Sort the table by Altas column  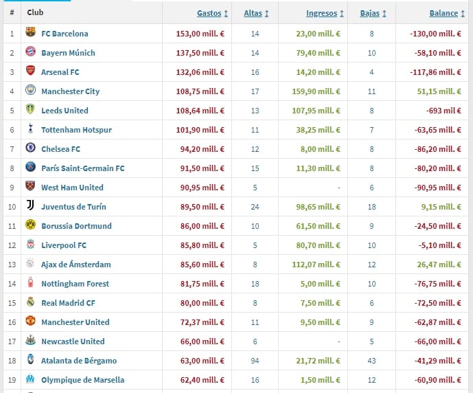(256, 13)
